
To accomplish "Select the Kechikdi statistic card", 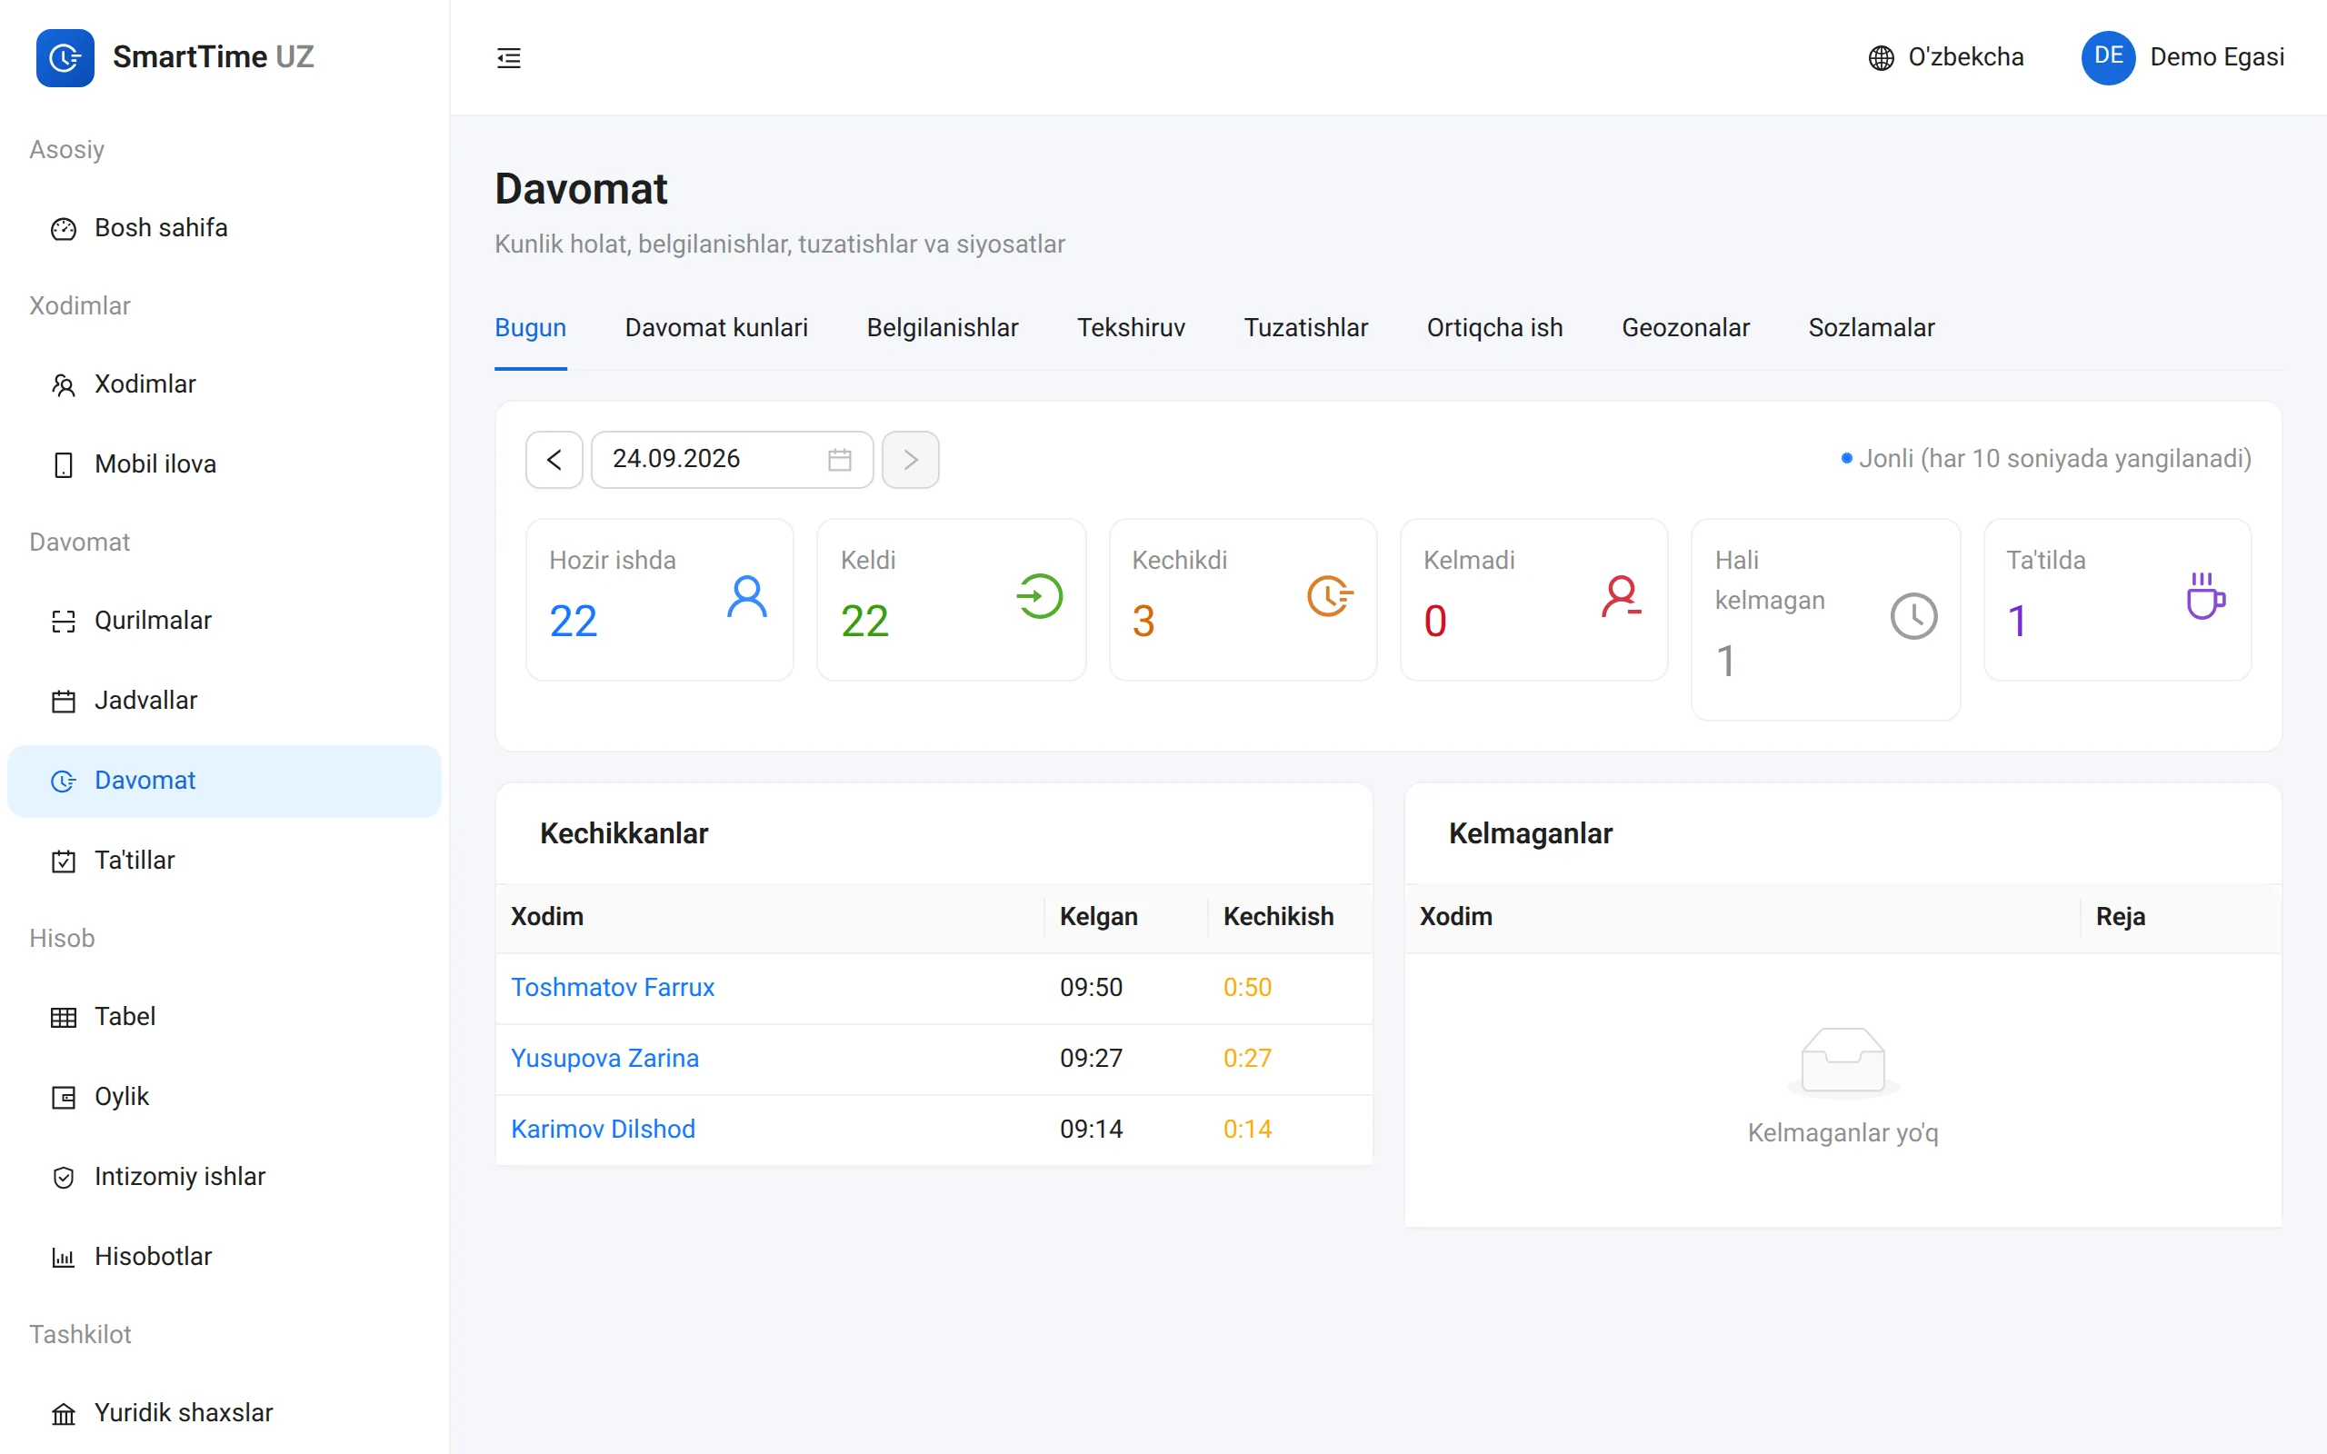I will pos(1243,600).
